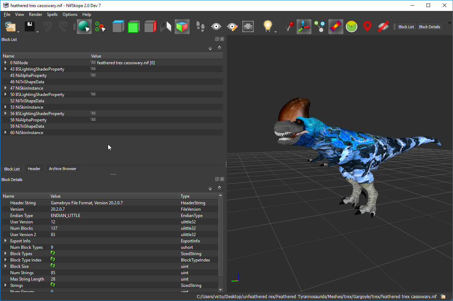
Task: Click the Block Details vertical scrollbar
Action: pos(220,236)
